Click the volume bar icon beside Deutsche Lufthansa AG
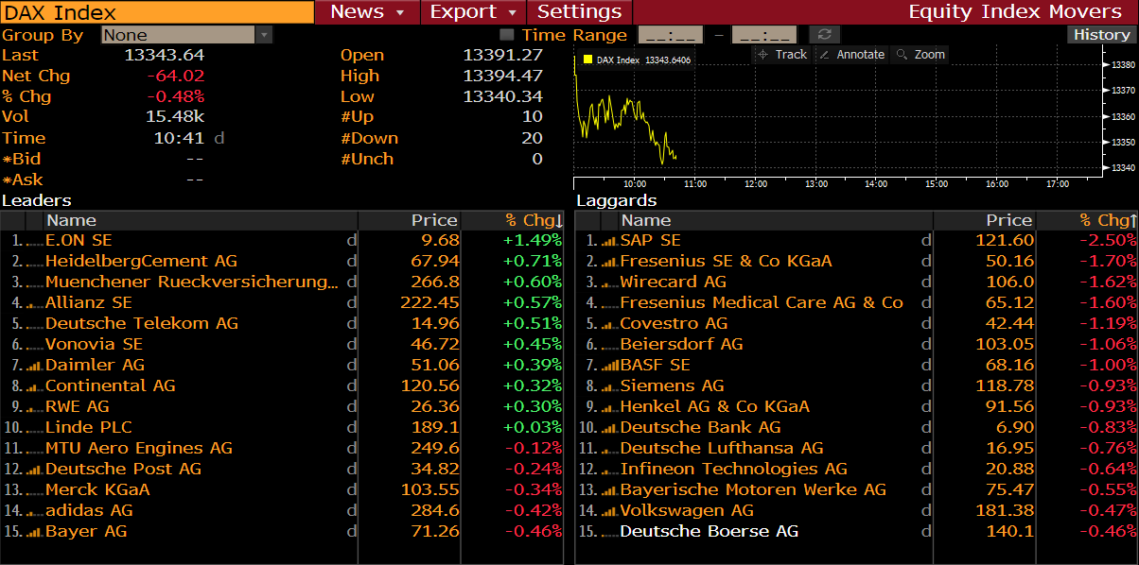 [x=608, y=449]
